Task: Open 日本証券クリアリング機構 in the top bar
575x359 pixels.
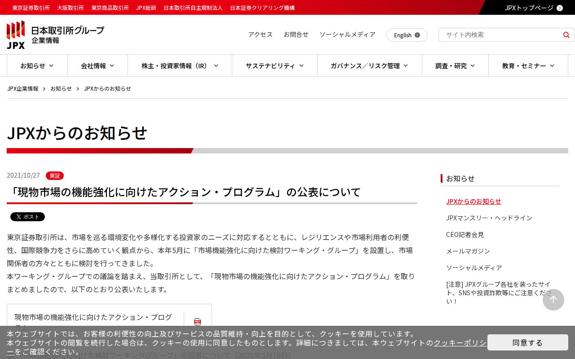Action: point(262,8)
